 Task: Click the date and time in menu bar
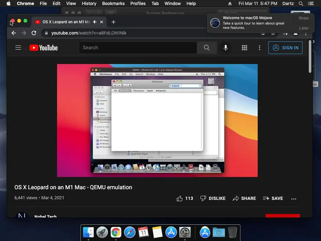pyautogui.click(x=258, y=3)
